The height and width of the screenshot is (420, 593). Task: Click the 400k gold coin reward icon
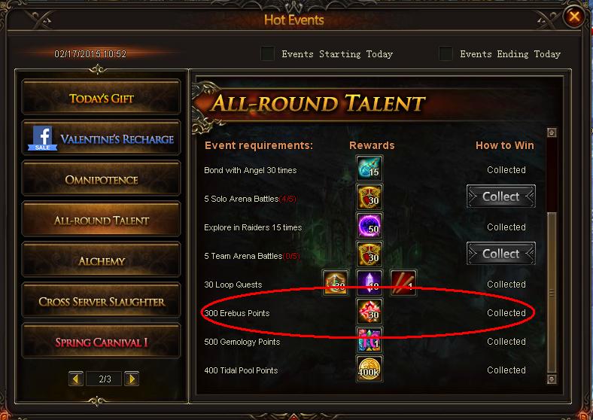tap(369, 369)
